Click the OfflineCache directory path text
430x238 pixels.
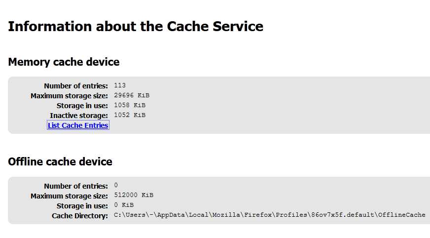pyautogui.click(x=269, y=215)
